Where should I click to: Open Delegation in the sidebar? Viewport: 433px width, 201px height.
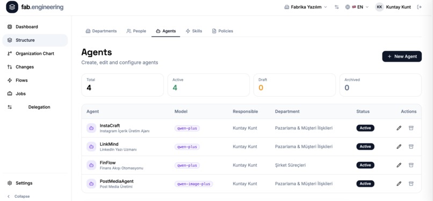coord(35,107)
